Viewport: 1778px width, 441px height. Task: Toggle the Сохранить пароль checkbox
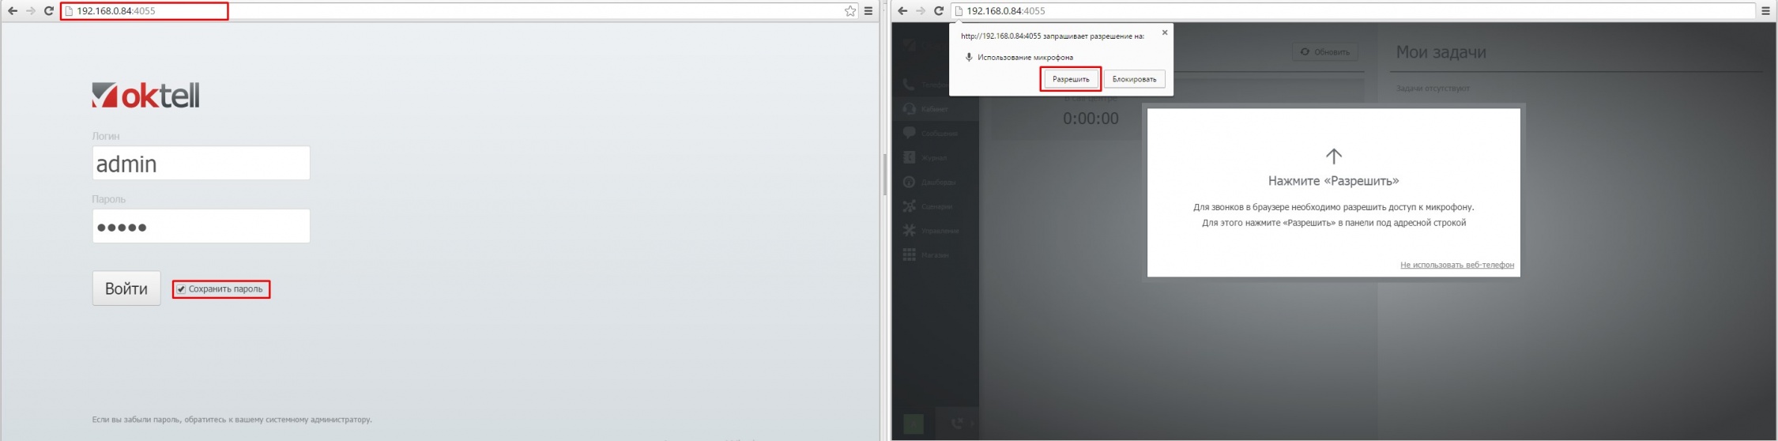[x=181, y=289]
